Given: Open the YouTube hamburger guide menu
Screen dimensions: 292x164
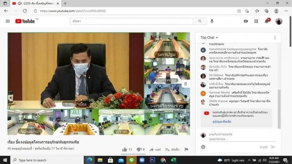Looking at the screenshot, I should point(8,21).
